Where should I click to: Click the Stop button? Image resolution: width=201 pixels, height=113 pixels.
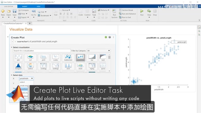[155, 13]
